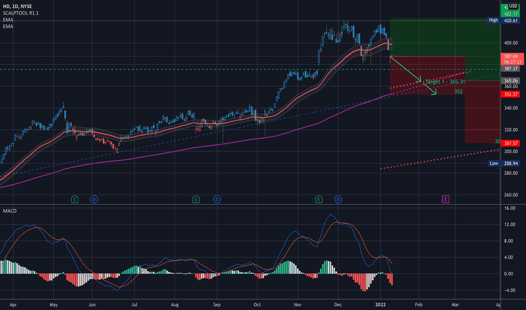Image resolution: width=526 pixels, height=310 pixels.
Task: Click the 280.00 price axis label
Action: (x=511, y=173)
